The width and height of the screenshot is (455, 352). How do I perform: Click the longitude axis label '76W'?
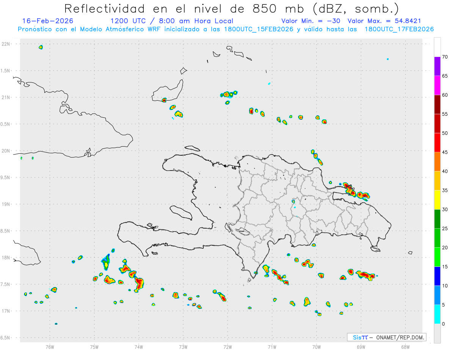[50, 347]
